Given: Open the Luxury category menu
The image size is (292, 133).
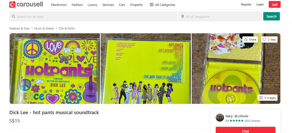Looking at the screenshot, I should 93,5.
